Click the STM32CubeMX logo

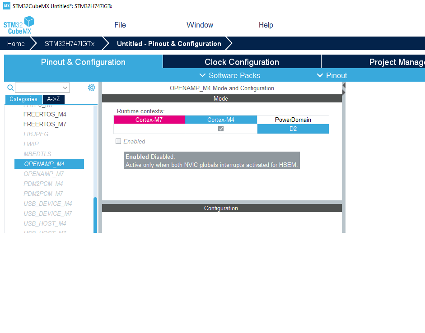(19, 25)
